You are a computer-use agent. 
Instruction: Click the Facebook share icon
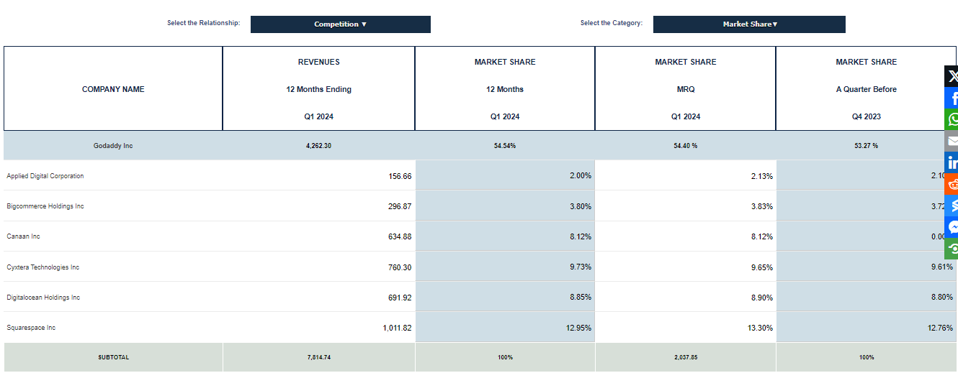tap(952, 98)
